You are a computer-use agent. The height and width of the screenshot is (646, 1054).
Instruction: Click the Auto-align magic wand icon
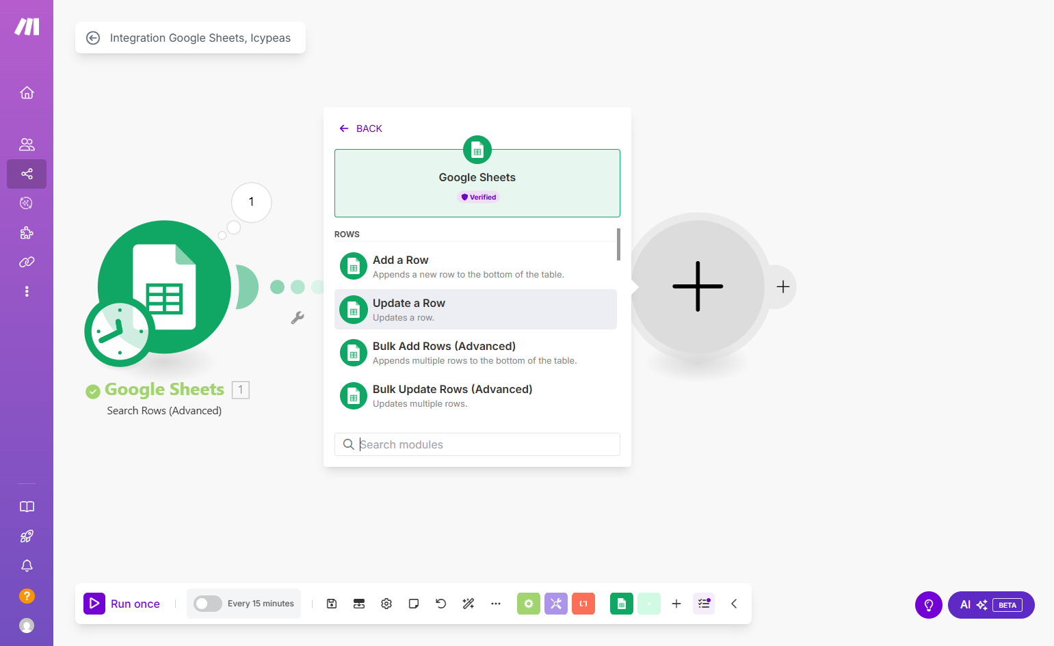pyautogui.click(x=469, y=604)
